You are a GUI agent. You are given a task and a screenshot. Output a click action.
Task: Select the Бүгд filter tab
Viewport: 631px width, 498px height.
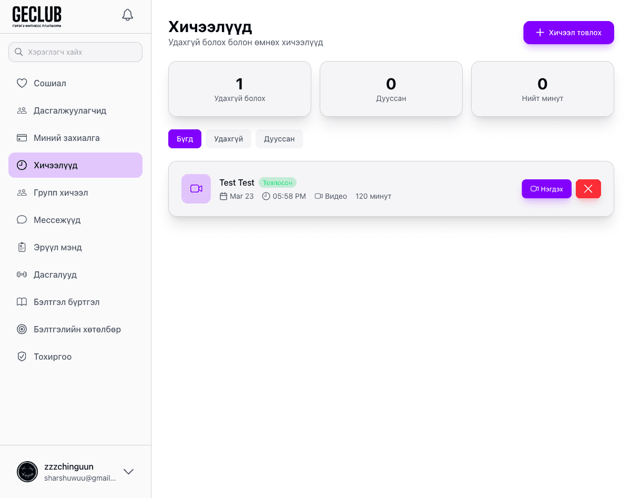[x=185, y=139]
